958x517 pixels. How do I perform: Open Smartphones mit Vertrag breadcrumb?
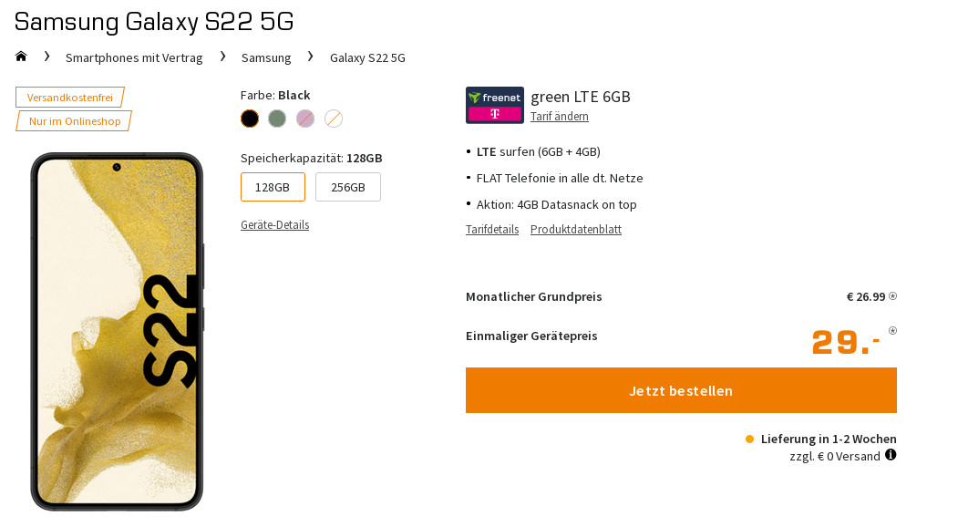(x=134, y=57)
